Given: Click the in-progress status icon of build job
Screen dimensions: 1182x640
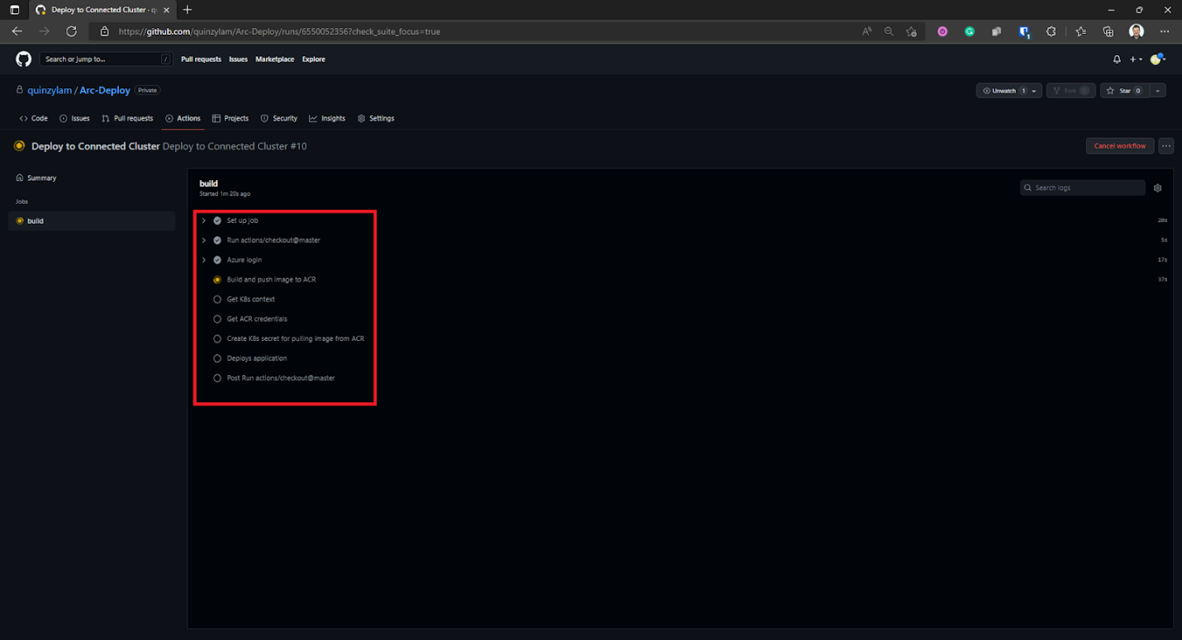Looking at the screenshot, I should point(20,221).
